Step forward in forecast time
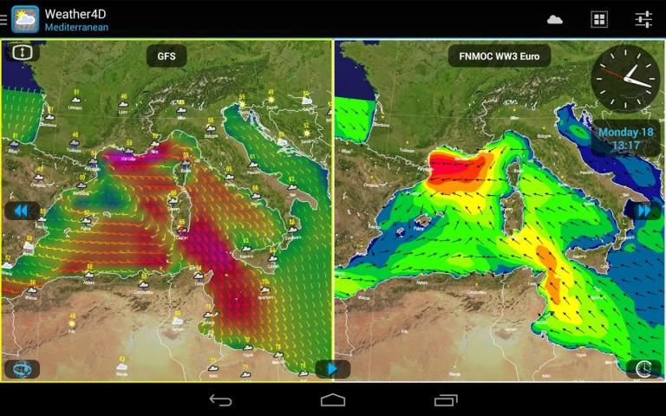666x416 pixels. coord(643,211)
